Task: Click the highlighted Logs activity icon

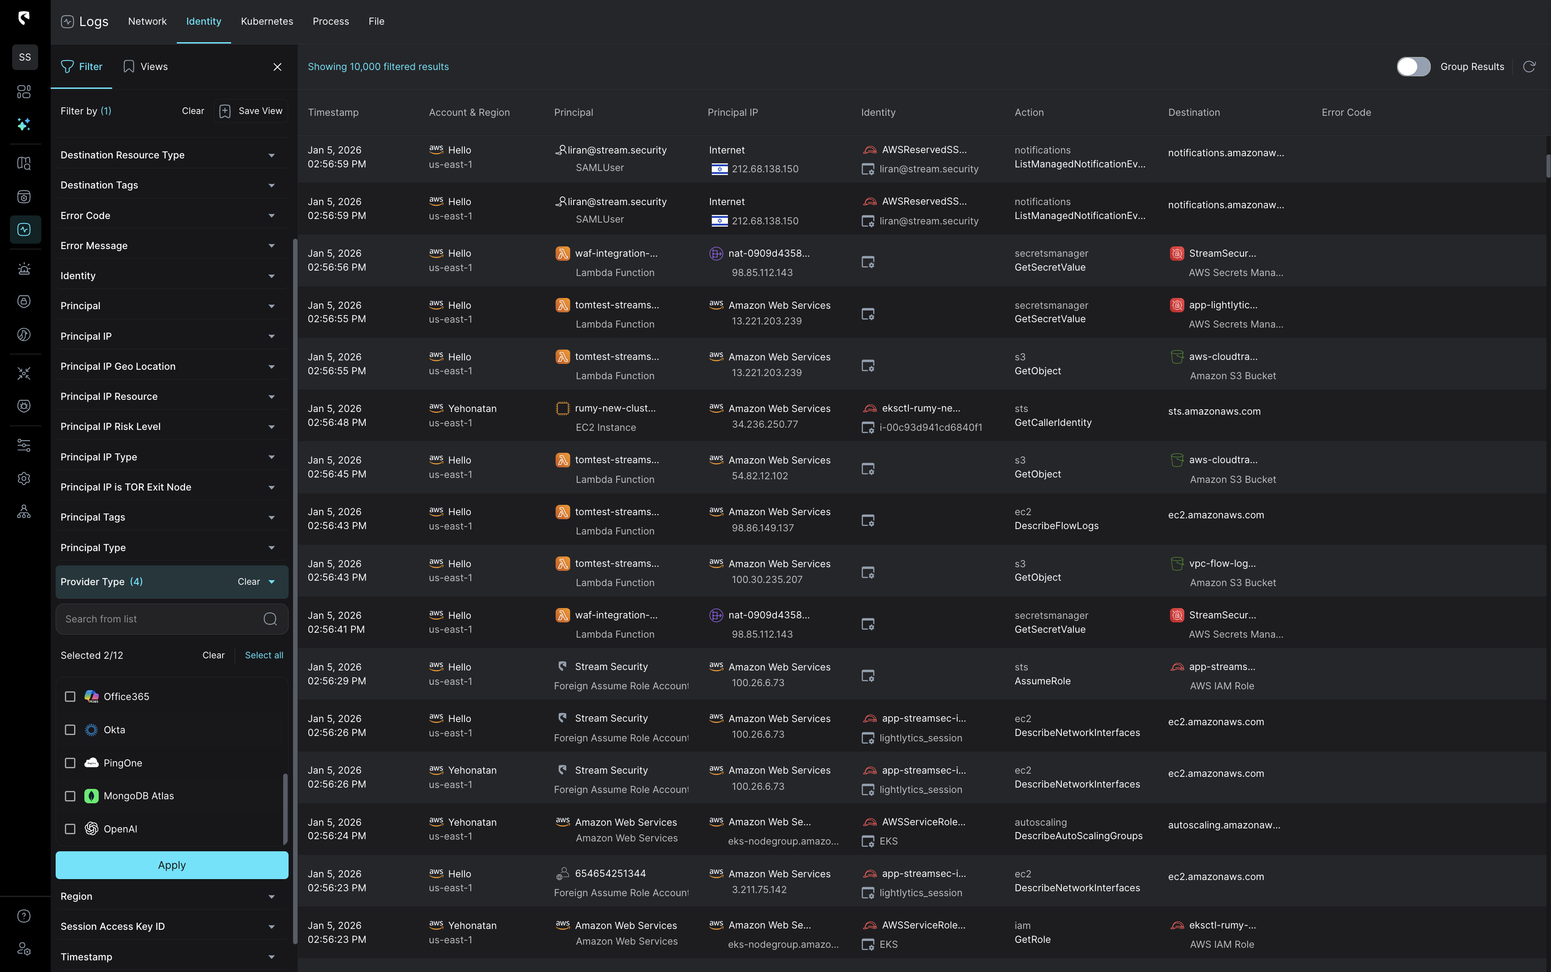Action: [25, 229]
